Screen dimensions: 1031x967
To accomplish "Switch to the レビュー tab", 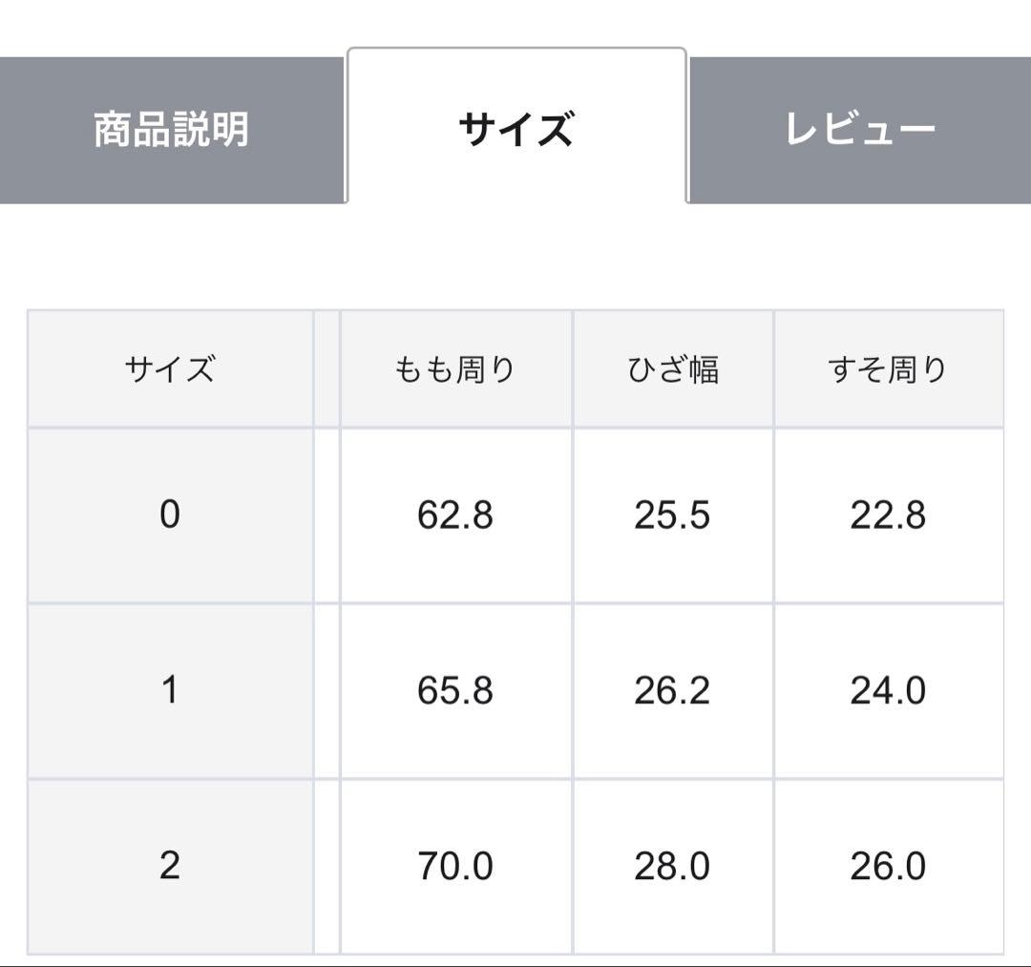I will click(x=859, y=130).
